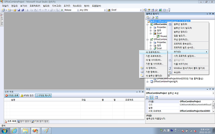
Task: Expand the first Properties tree node
Action: click(x=150, y=27)
